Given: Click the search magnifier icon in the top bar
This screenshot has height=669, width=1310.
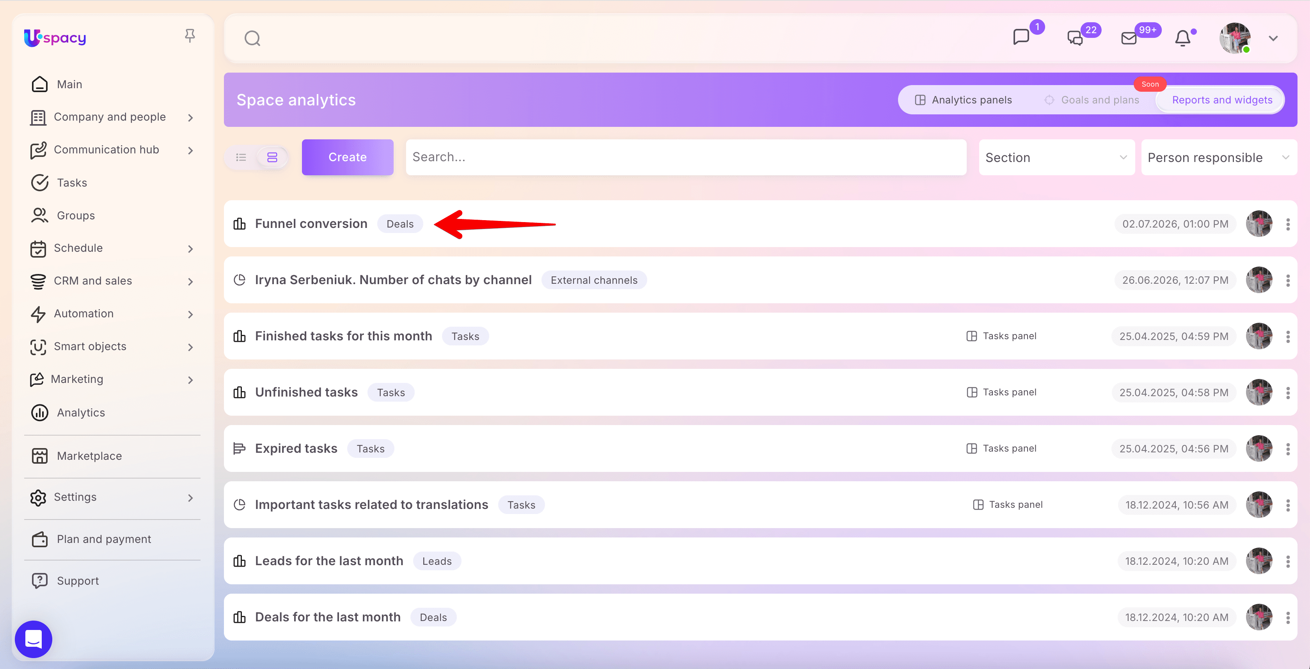Looking at the screenshot, I should tap(252, 38).
